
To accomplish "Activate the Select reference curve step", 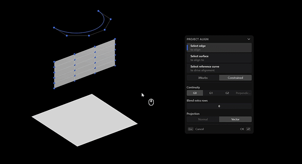I will tap(219, 69).
